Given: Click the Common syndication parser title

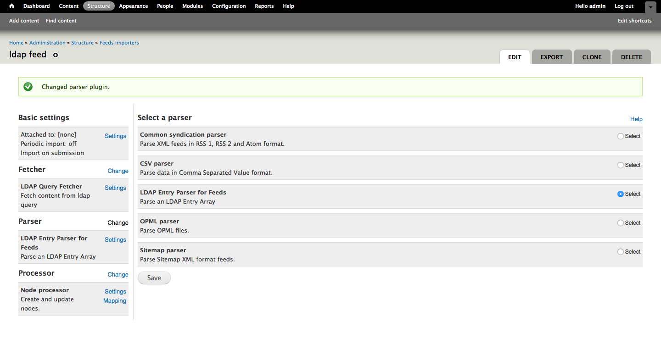Looking at the screenshot, I should tap(183, 135).
